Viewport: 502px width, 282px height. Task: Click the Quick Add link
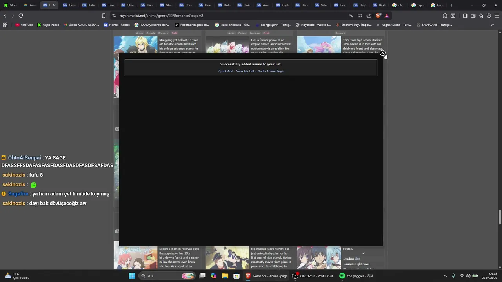click(226, 71)
